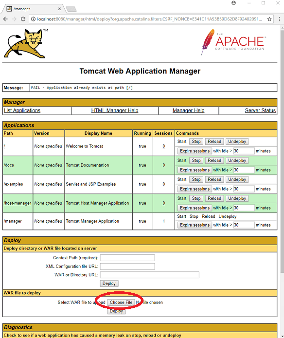284x338 pixels.
Task: Click sessions count for Welcome to Tomcat
Action: pyautogui.click(x=164, y=146)
